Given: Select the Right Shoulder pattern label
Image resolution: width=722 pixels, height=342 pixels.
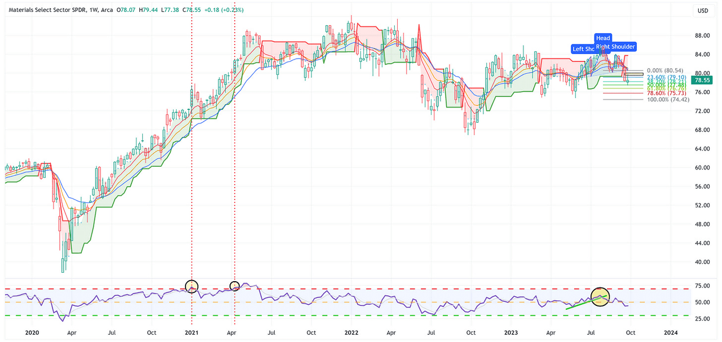Looking at the screenshot, I should (x=616, y=47).
